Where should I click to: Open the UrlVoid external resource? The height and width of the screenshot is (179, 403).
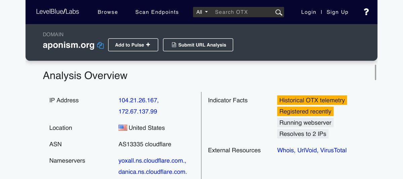[x=307, y=150]
